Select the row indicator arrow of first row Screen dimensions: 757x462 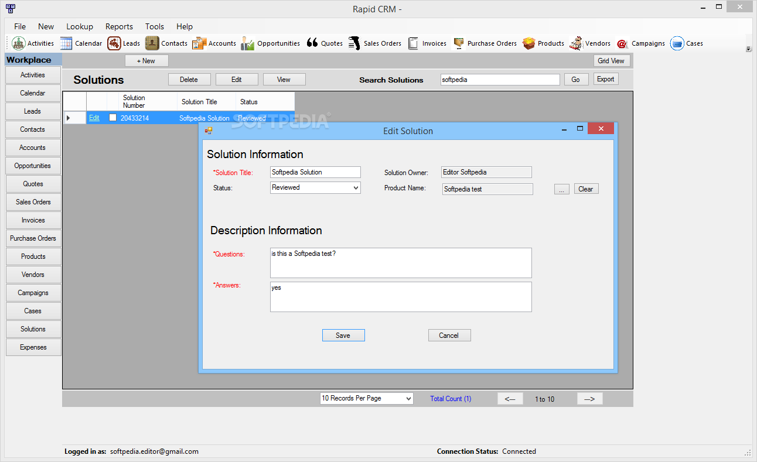click(x=68, y=118)
